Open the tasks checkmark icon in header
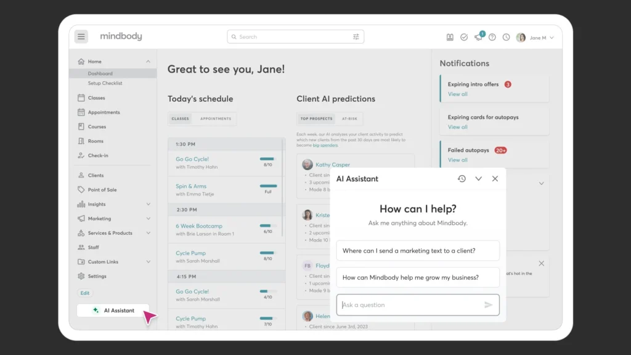Screen dimensions: 631x355 point(464,37)
